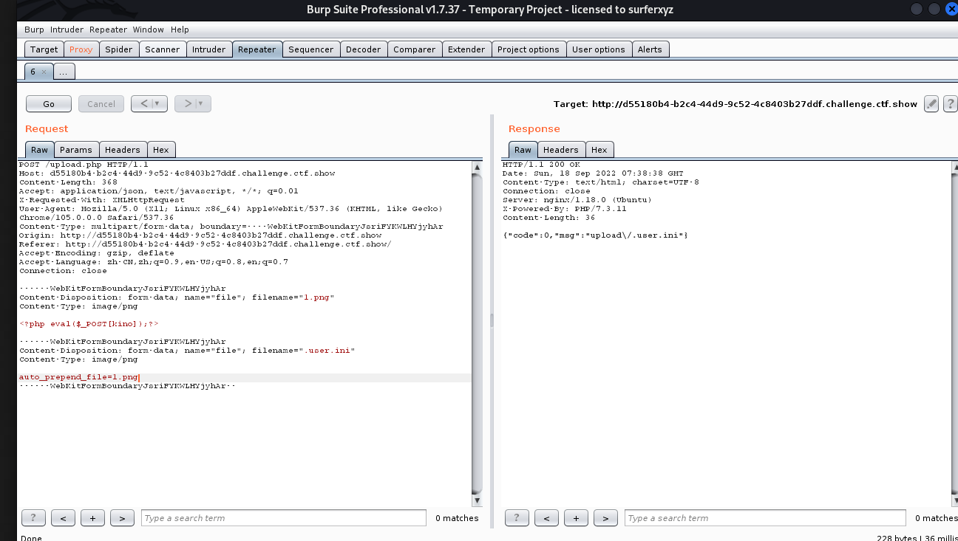
Task: Switch to the Target tab
Action: point(44,49)
